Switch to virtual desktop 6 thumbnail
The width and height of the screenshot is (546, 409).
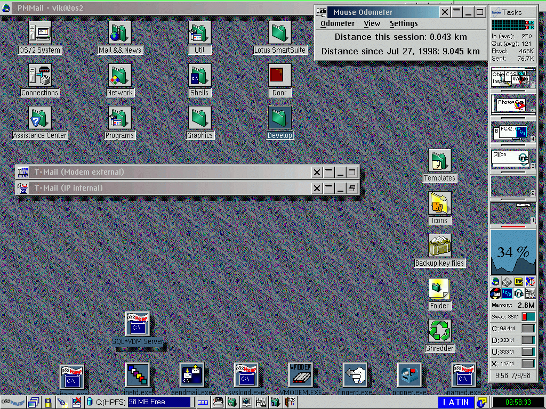(x=513, y=78)
